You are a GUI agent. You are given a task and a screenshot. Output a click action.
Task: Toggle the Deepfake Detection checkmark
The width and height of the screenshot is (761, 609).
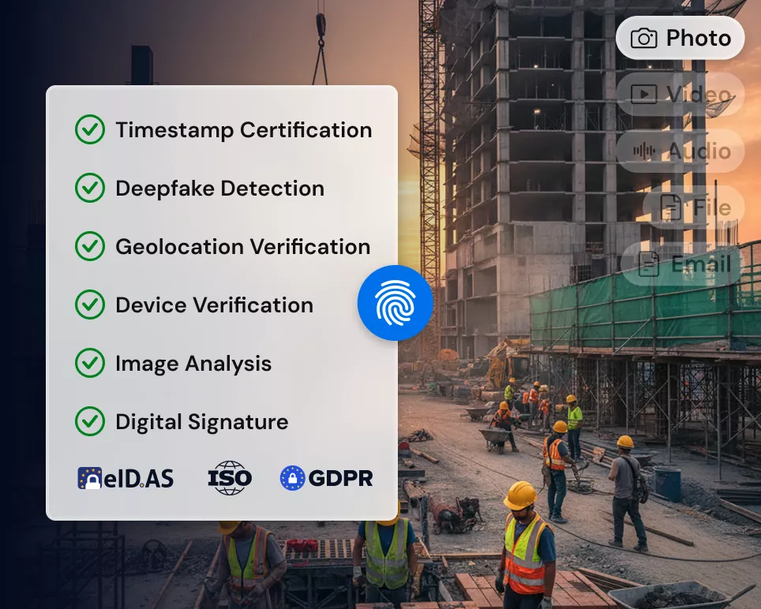(90, 189)
